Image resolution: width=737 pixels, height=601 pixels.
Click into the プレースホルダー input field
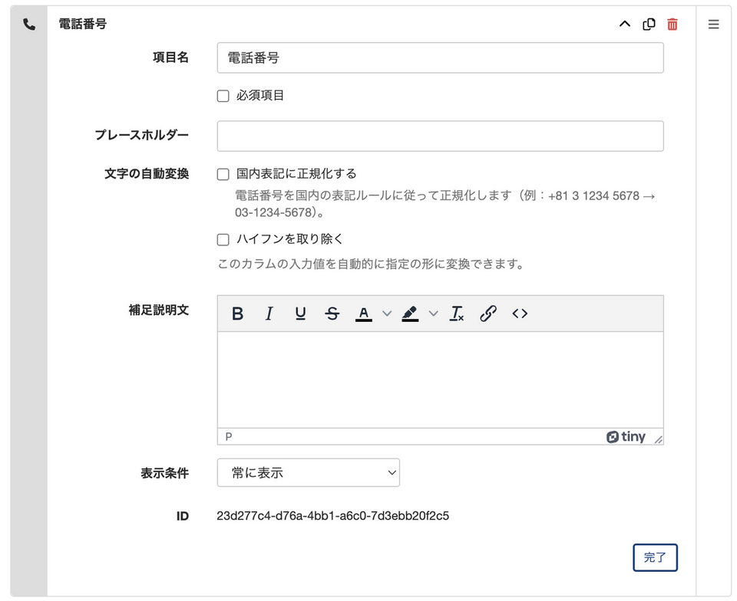click(x=440, y=136)
